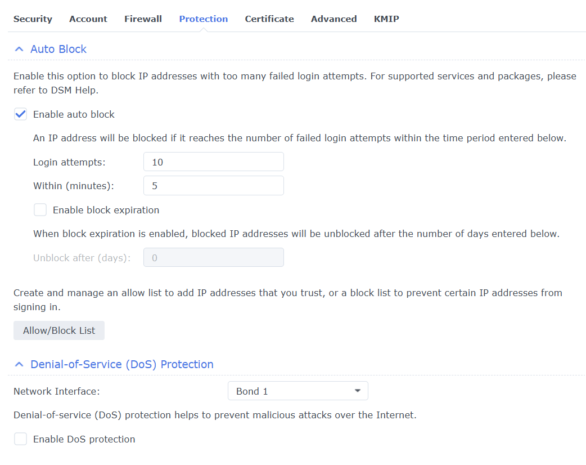Open the Certificate tab
586x465 pixels.
(269, 19)
